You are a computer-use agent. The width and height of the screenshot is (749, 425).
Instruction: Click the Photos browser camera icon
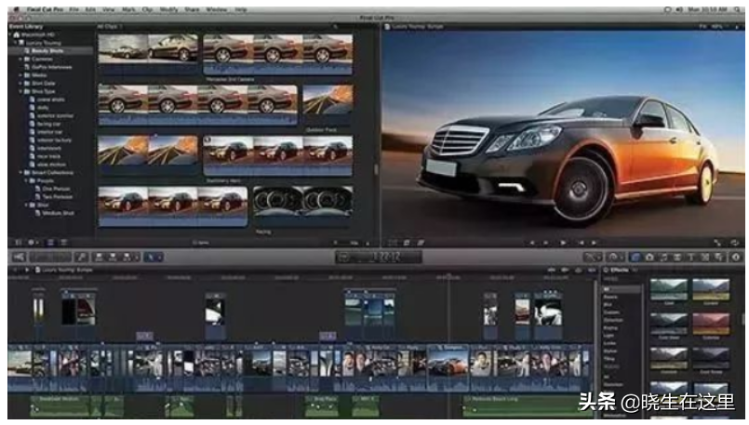(649, 257)
